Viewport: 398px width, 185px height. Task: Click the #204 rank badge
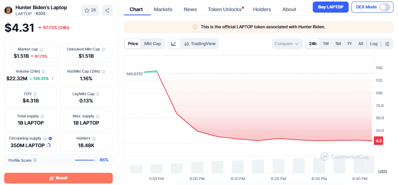tap(41, 13)
